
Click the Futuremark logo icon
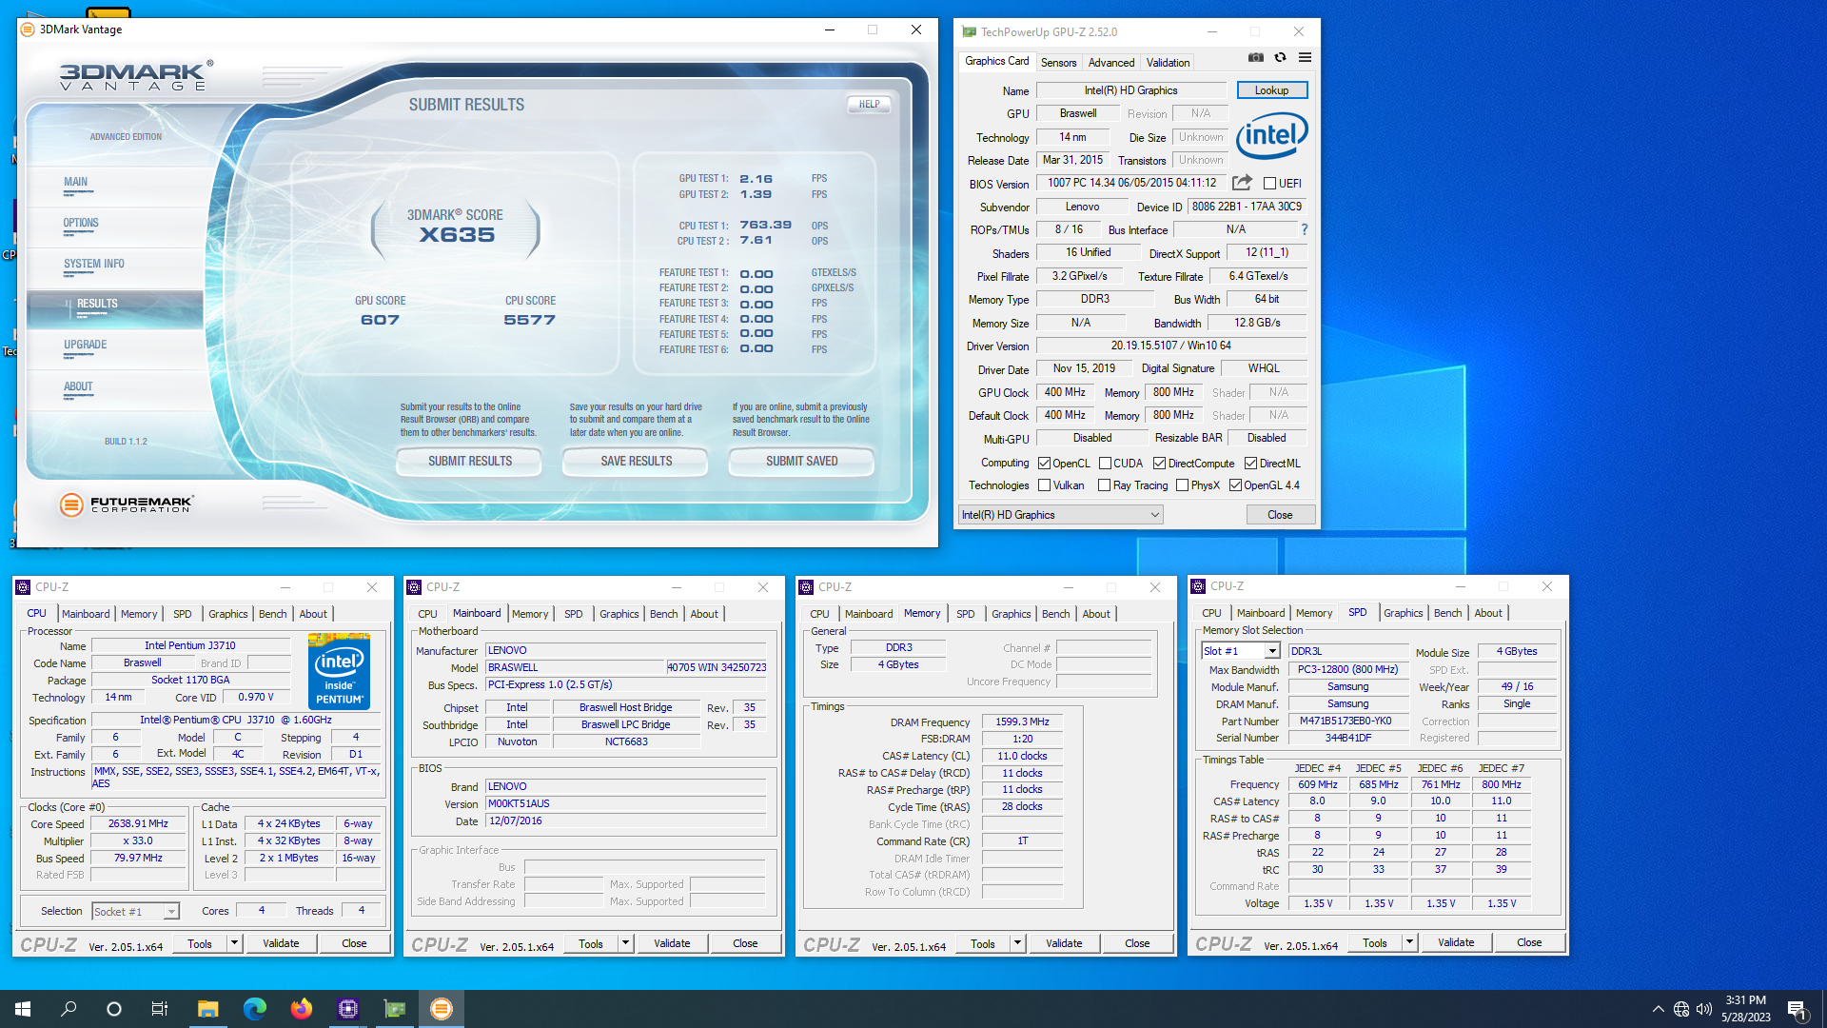[71, 504]
